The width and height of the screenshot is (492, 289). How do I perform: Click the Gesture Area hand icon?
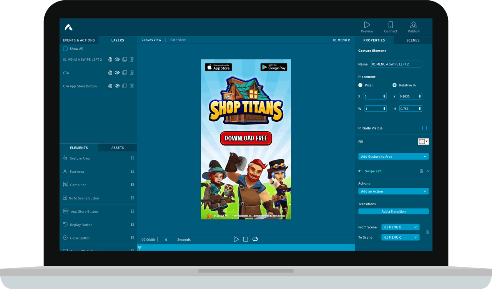(x=65, y=158)
